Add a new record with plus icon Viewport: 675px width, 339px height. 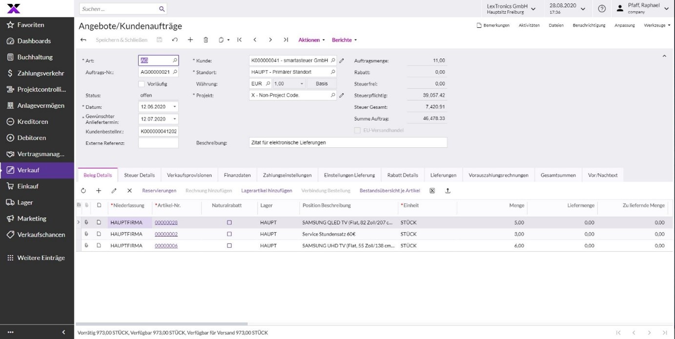click(x=190, y=40)
